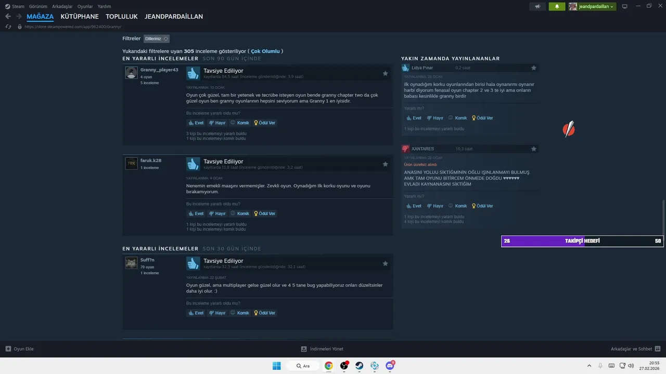Click the plus icon for Oyun Ekle
Screen dimensions: 666x374
[8, 349]
